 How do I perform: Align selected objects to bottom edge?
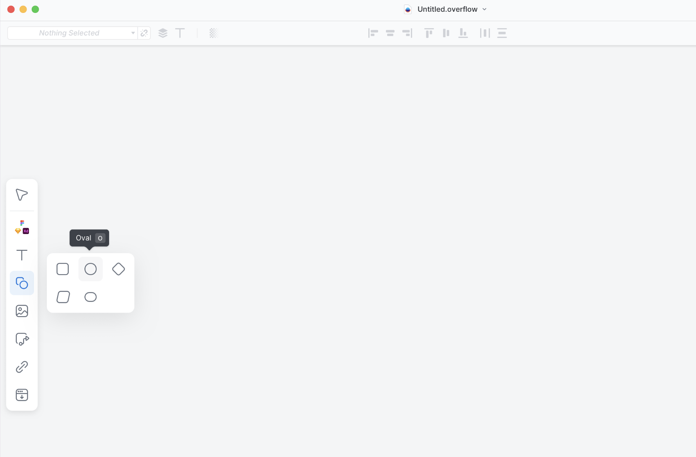coord(463,33)
